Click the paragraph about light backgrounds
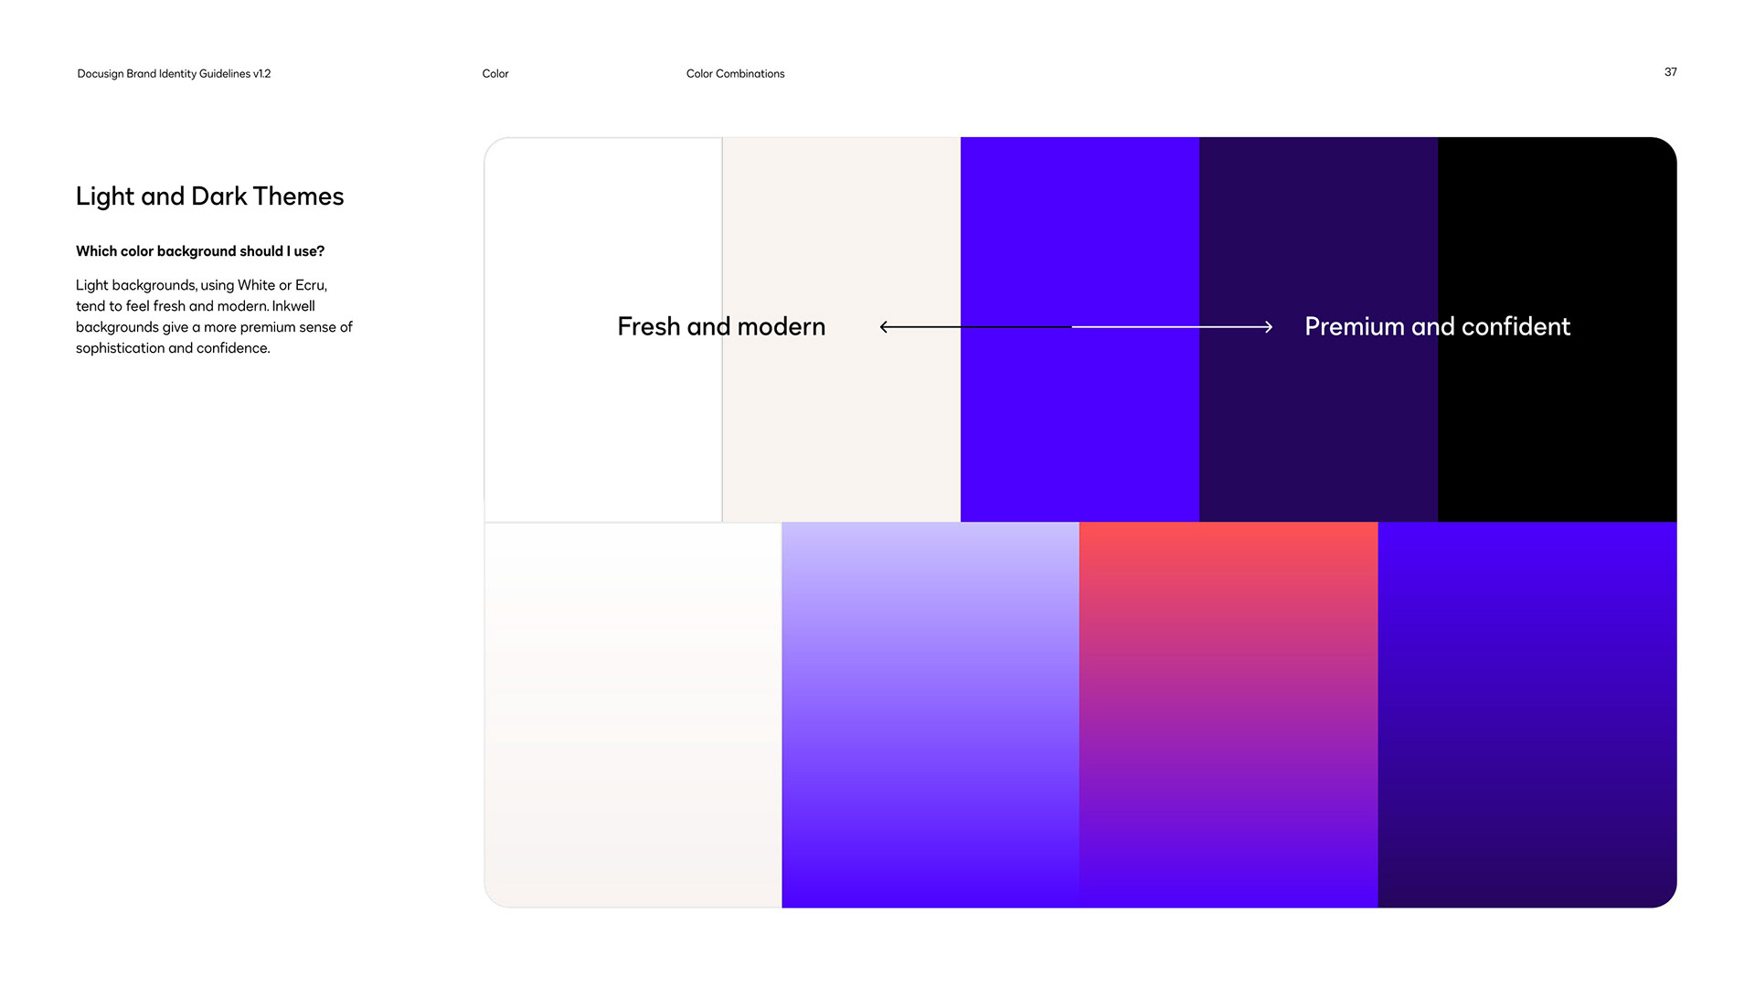This screenshot has width=1755, height=987. (214, 316)
